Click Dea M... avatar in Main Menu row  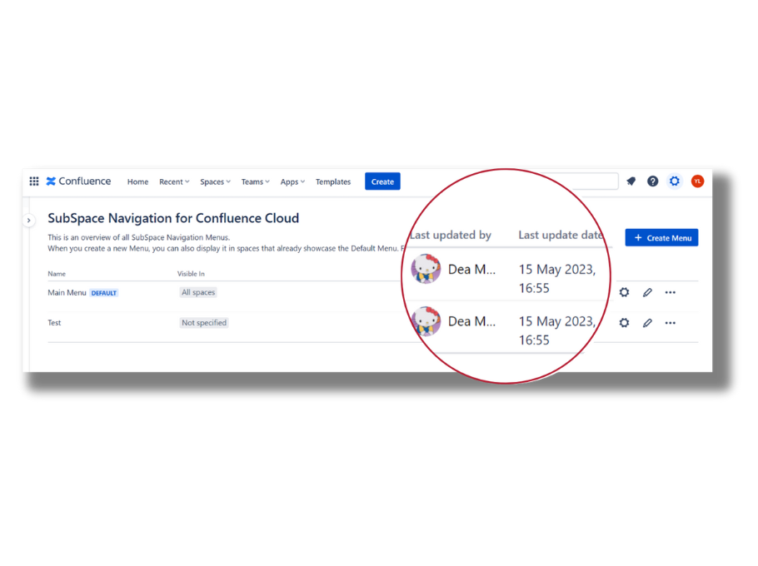click(426, 269)
